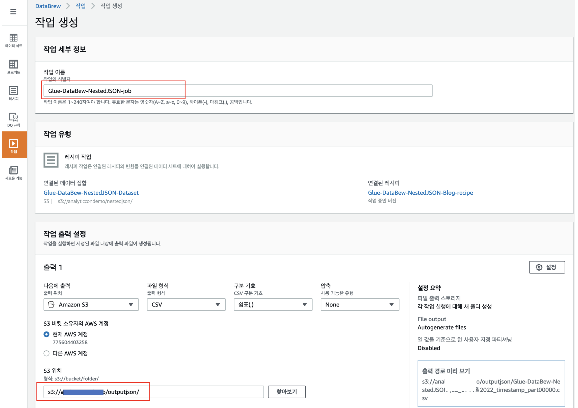Image resolution: width=578 pixels, height=408 pixels.
Task: Select the 다른 AWS 계정 radio button
Action: [x=46, y=353]
